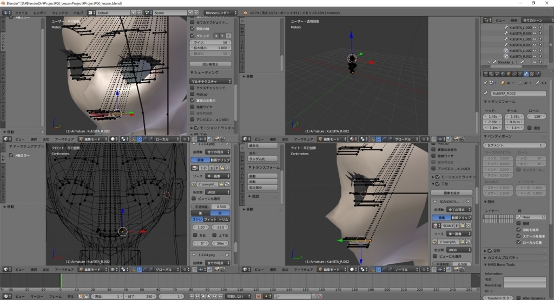Hide KutiSITA_R.002 bone using eye icon
Screen dimensions: 554x300
pyautogui.click(x=535, y=56)
